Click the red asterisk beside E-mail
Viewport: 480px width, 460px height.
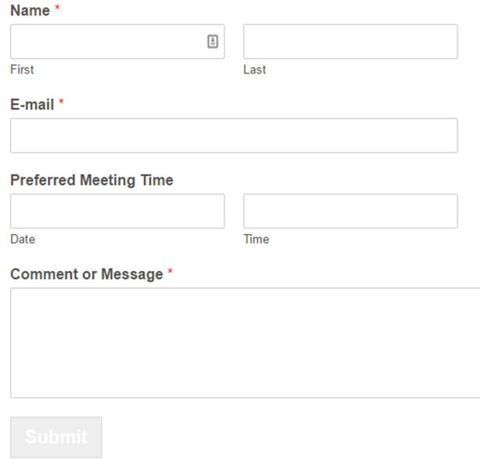[x=61, y=101]
